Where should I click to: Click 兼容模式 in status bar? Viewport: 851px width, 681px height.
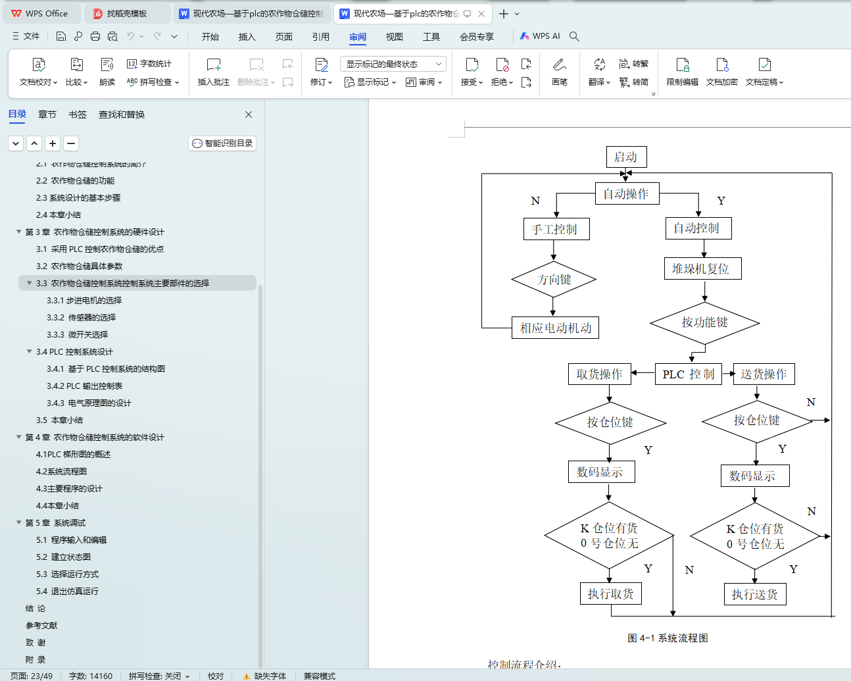pos(320,676)
